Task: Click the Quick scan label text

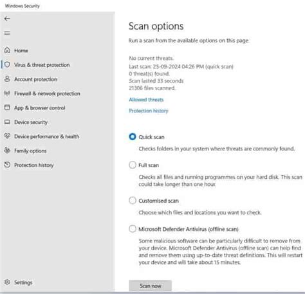Action: click(x=151, y=137)
